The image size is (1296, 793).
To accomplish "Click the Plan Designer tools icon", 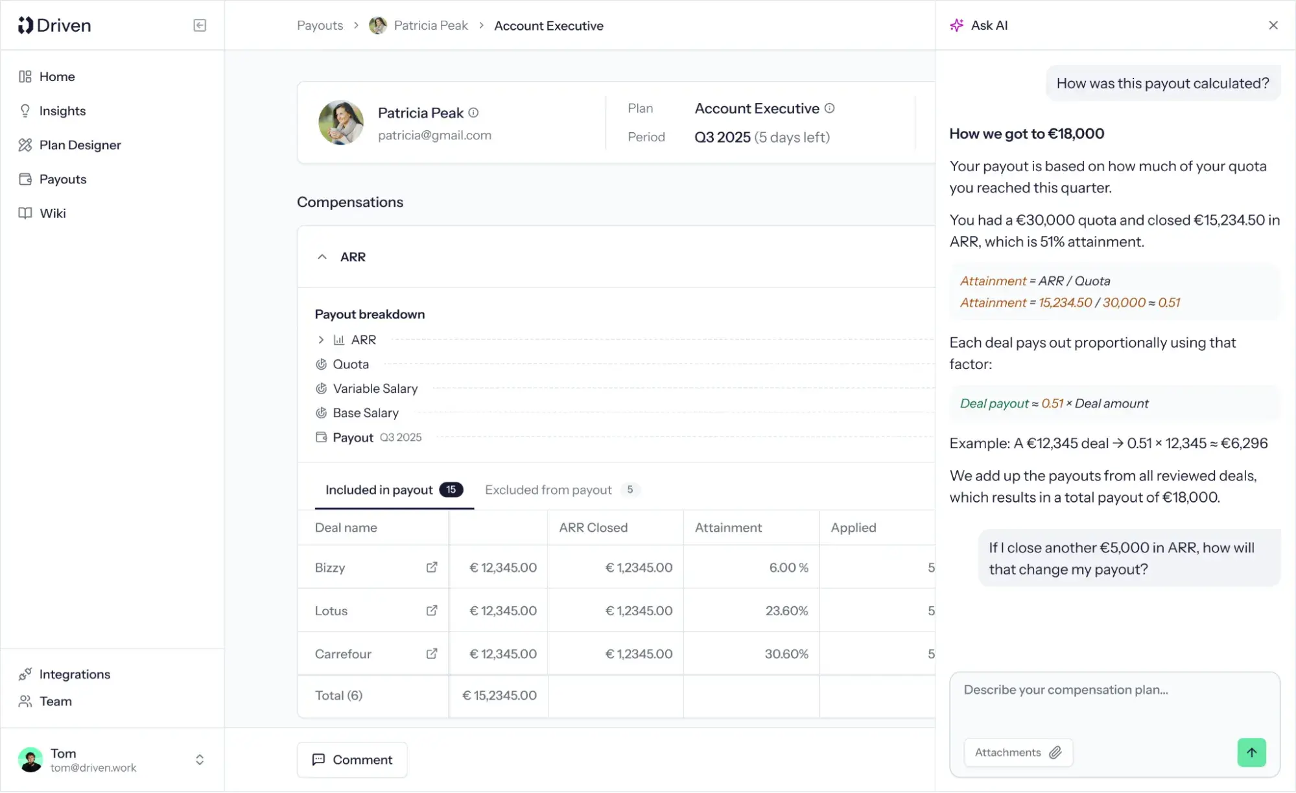I will tap(25, 145).
